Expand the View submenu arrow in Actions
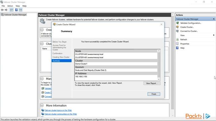Viewport: 216px width, 121px height. [214, 35]
